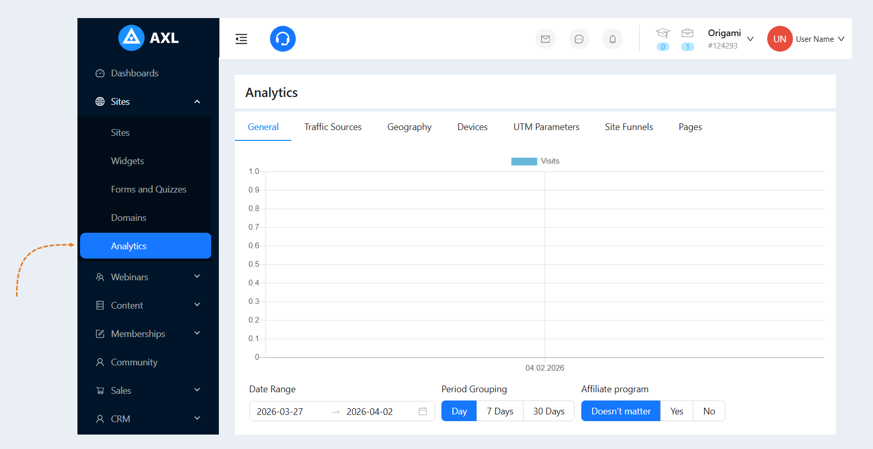Select 30 Days period grouping
This screenshot has width=873, height=449.
pyautogui.click(x=549, y=411)
